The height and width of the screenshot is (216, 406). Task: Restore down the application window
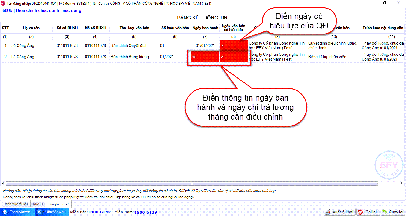[385, 3]
